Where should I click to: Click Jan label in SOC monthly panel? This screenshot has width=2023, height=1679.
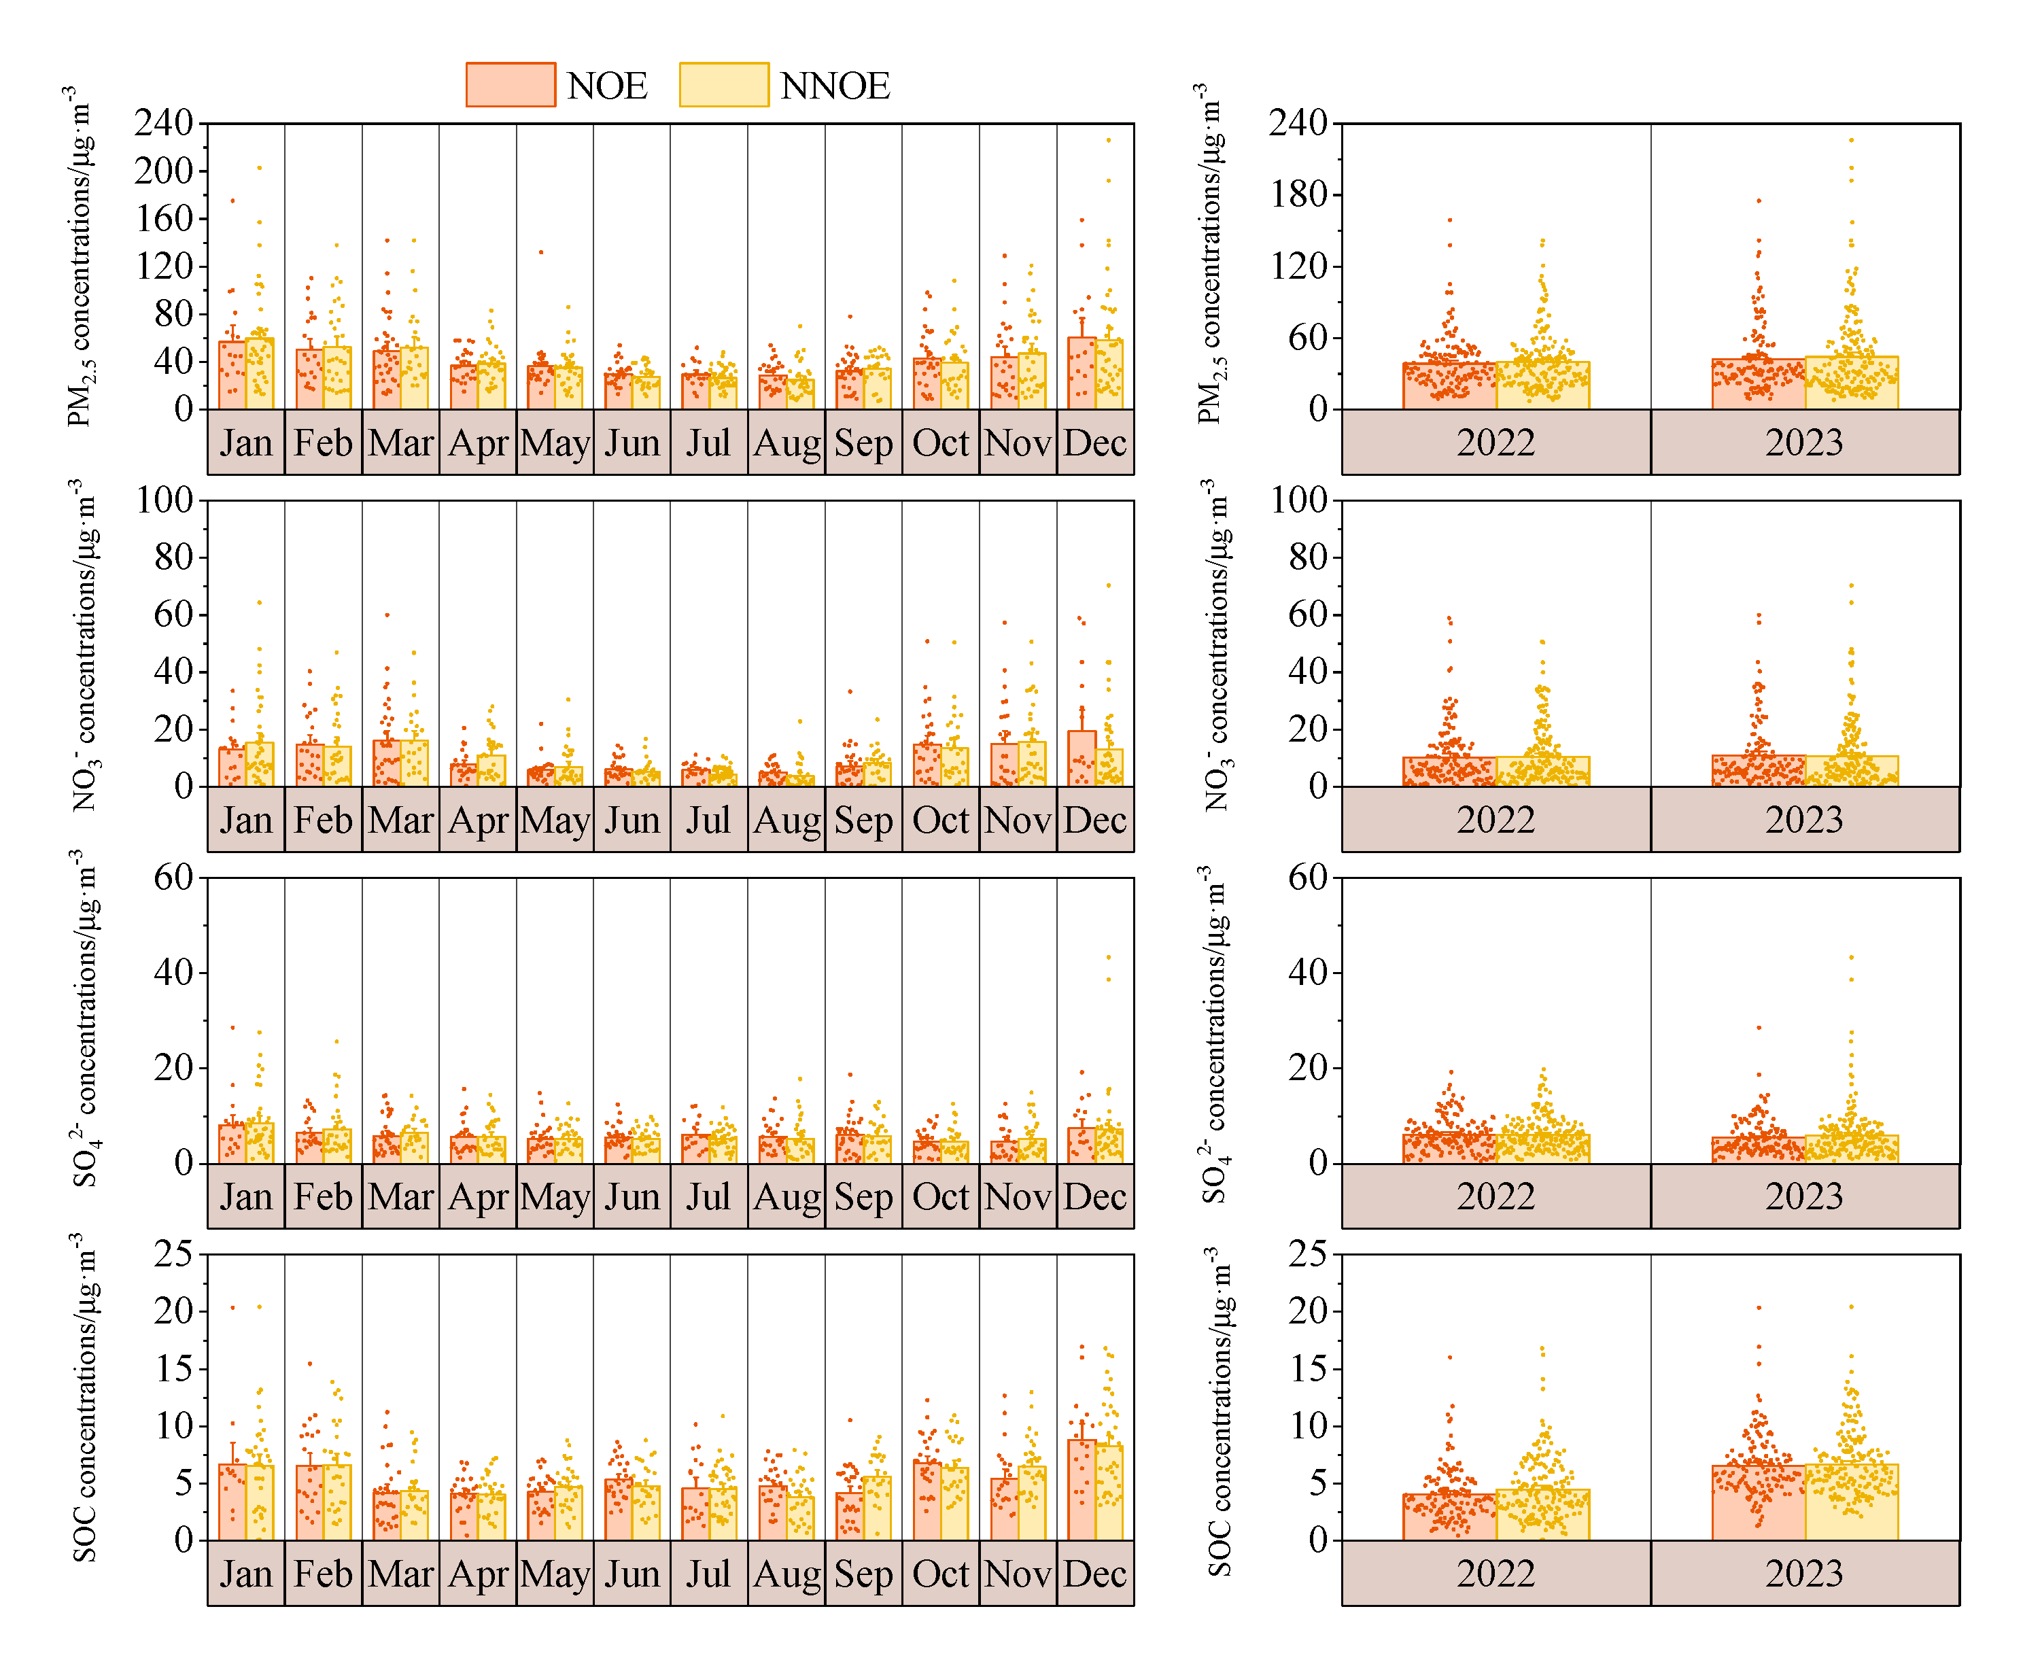[x=245, y=1574]
